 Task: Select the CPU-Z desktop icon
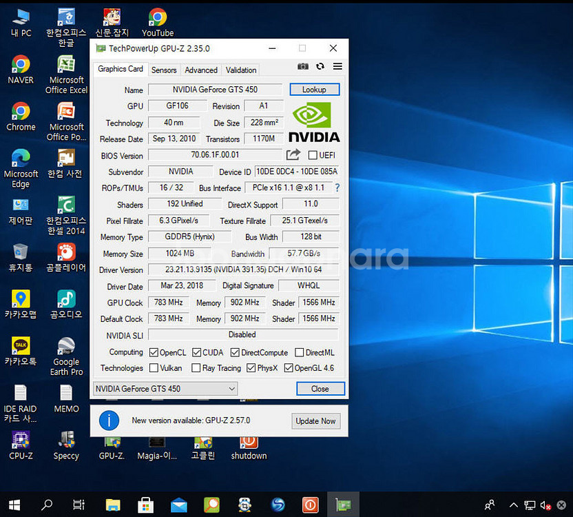click(x=21, y=445)
